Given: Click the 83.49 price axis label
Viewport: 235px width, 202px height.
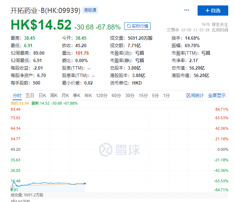Looking at the screenshot, I should click(x=15, y=109).
